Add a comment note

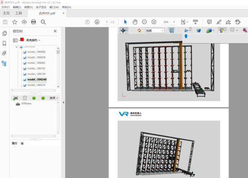point(209,22)
